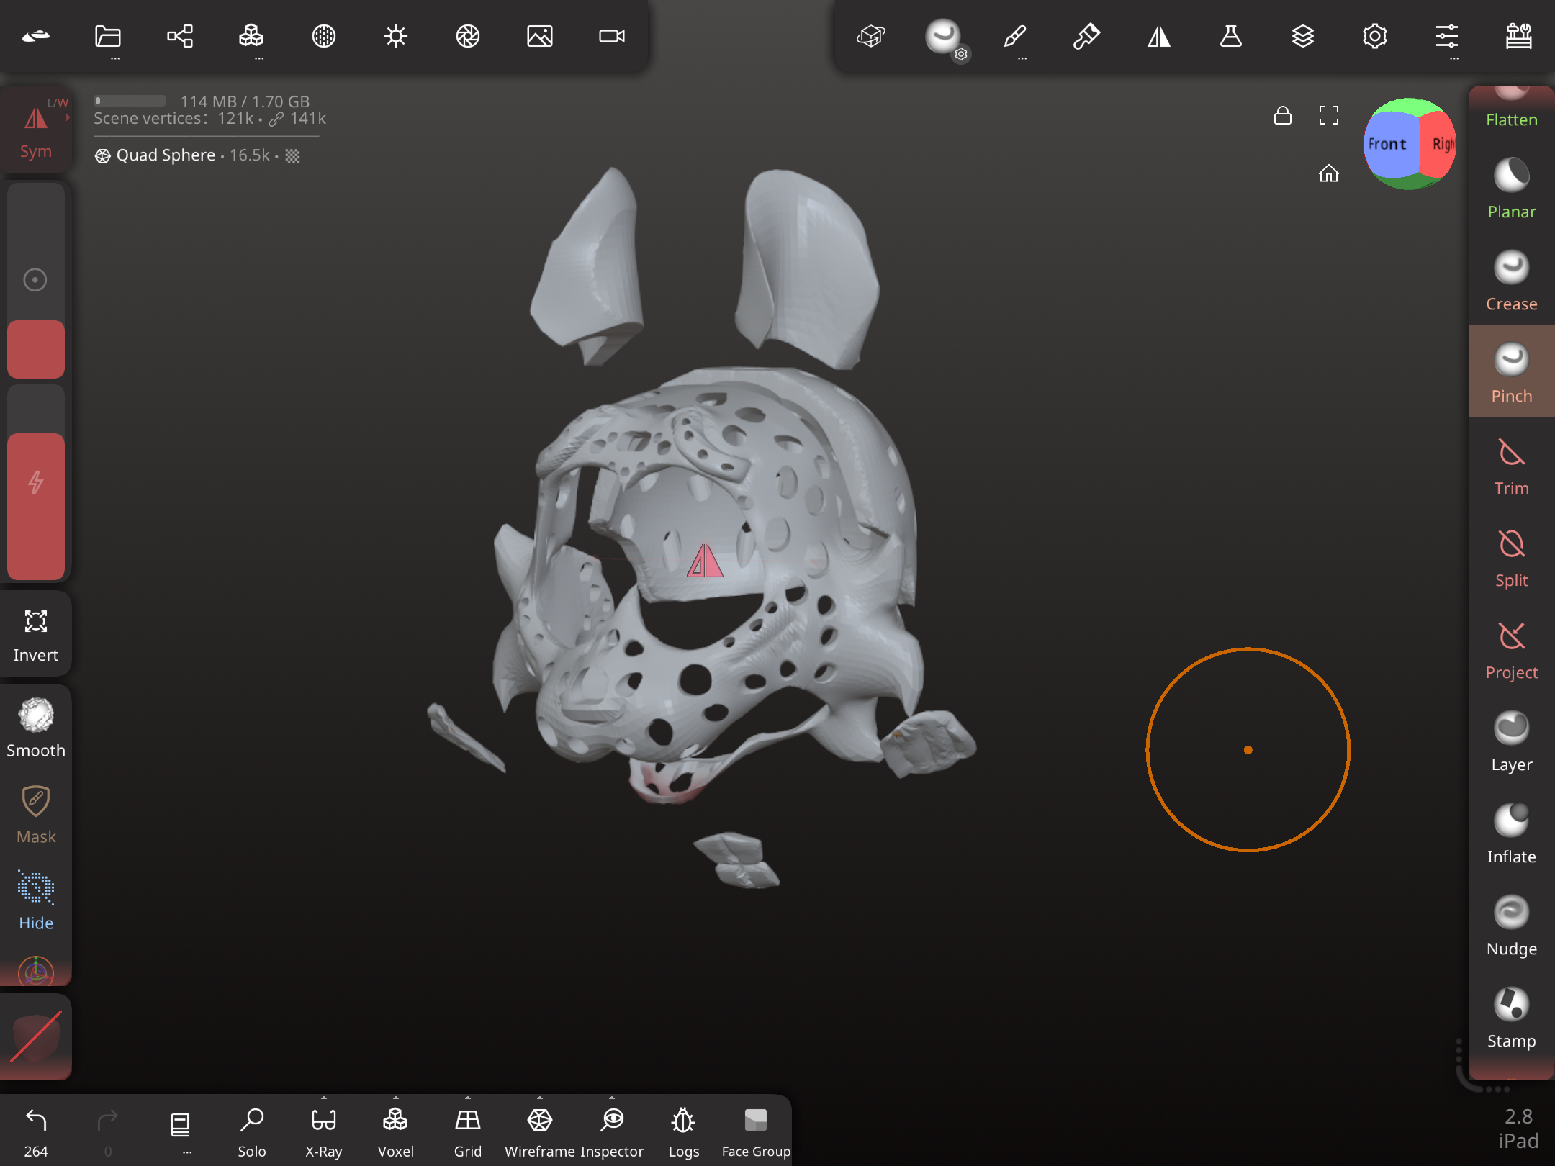Open the Post Process aperture menu
Screen dimensions: 1555x1166
point(468,36)
